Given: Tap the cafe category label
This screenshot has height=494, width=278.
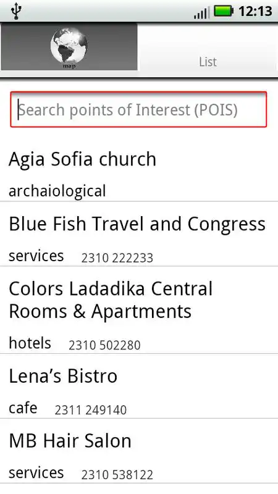Looking at the screenshot, I should (x=23, y=408).
